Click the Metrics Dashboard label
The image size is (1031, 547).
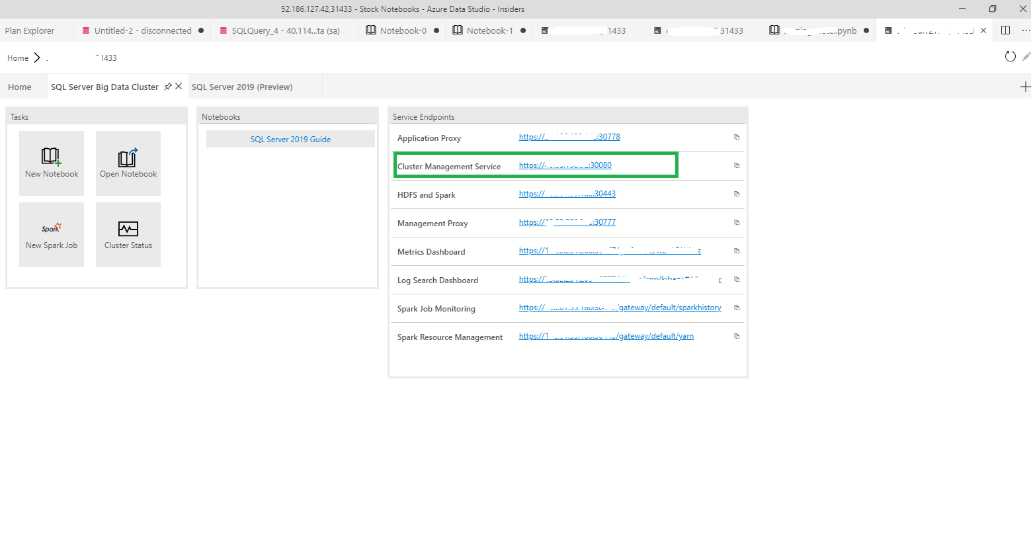(x=431, y=252)
